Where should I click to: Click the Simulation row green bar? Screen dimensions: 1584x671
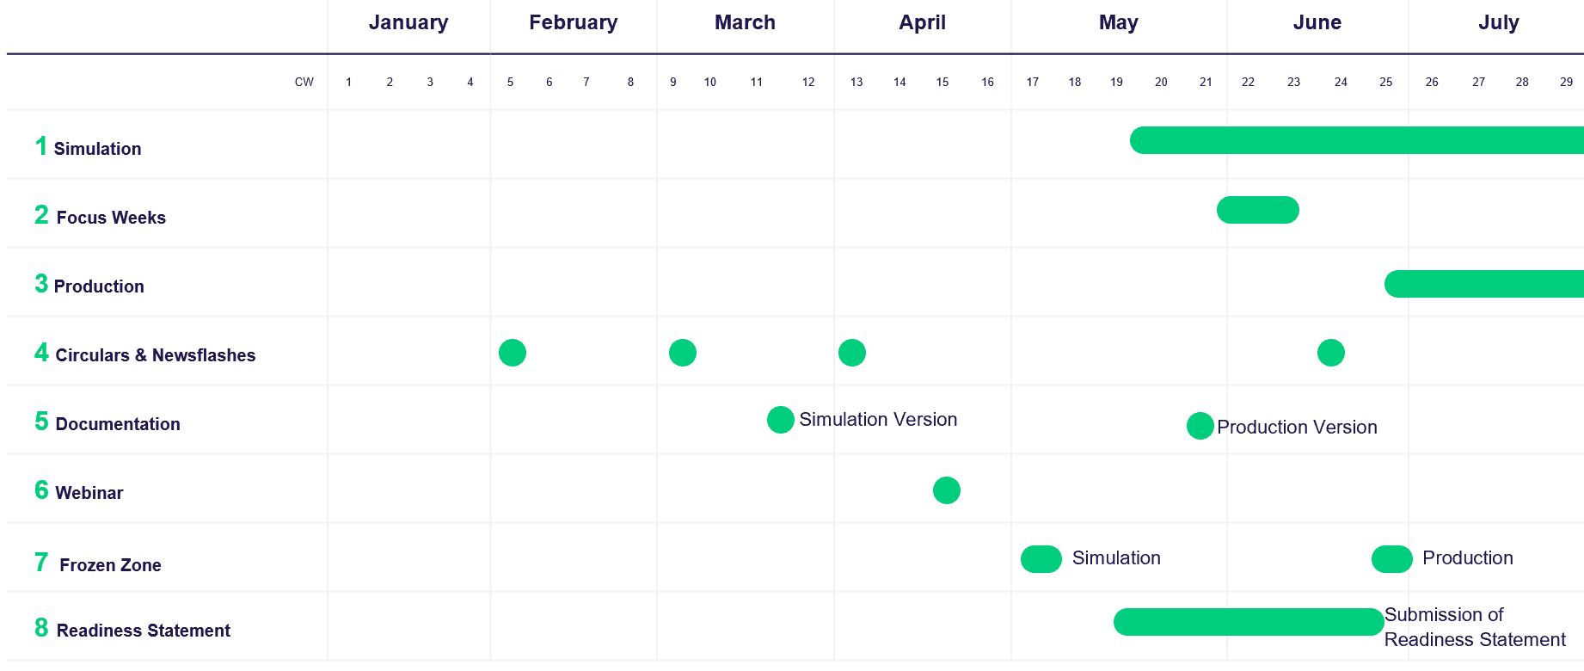pyautogui.click(x=1356, y=140)
